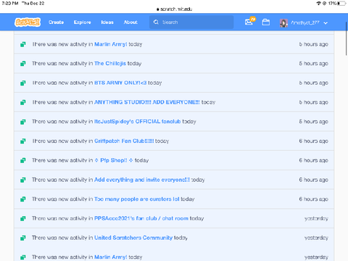348x261 pixels.
Task: Open ANYTHING STUDIO!!!! ADD EVERYONE!!! link
Action: point(147,102)
